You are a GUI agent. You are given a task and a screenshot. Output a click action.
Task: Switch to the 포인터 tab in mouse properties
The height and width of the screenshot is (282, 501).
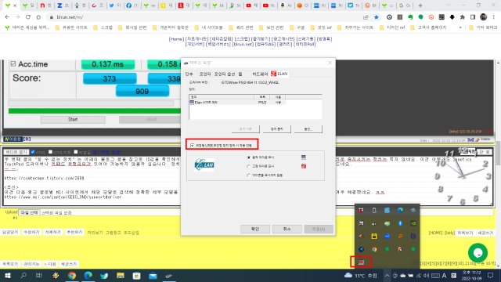[x=205, y=74]
